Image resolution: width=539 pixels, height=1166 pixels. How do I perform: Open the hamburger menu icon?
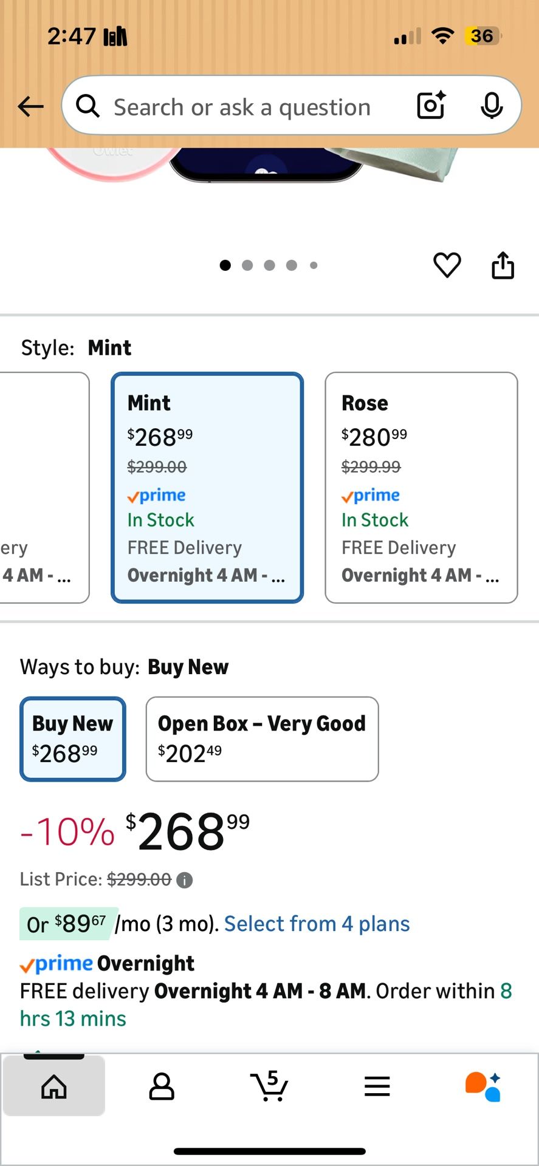(377, 1086)
